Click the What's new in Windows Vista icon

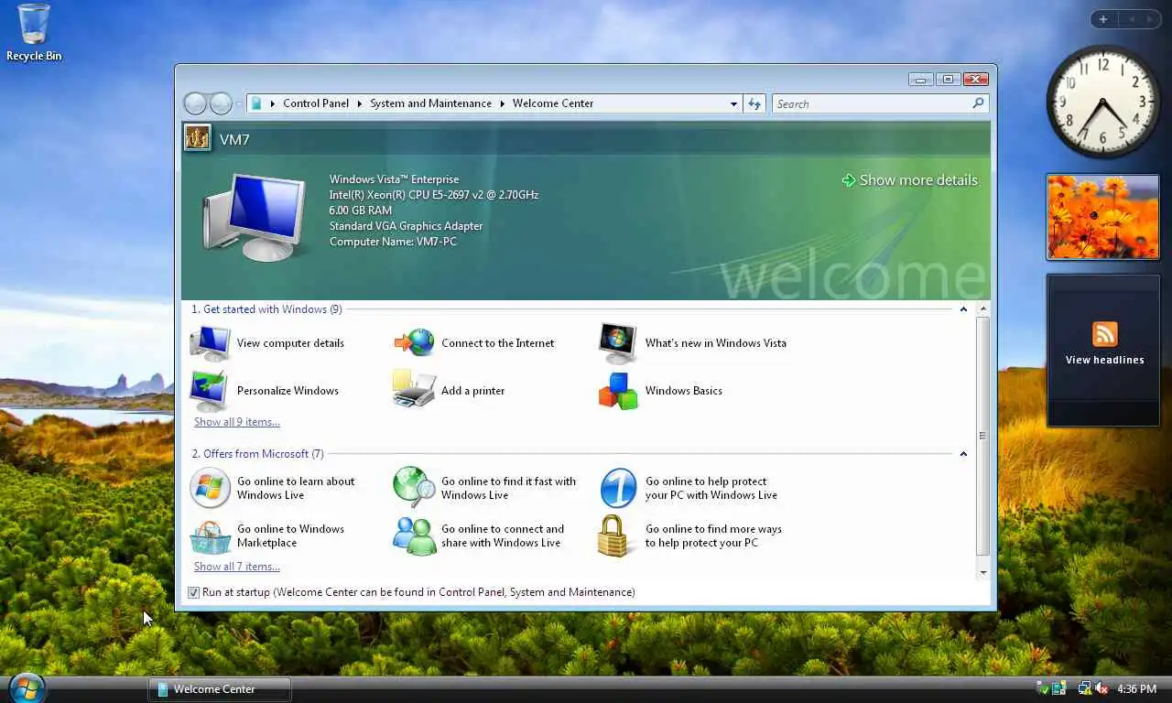[618, 343]
